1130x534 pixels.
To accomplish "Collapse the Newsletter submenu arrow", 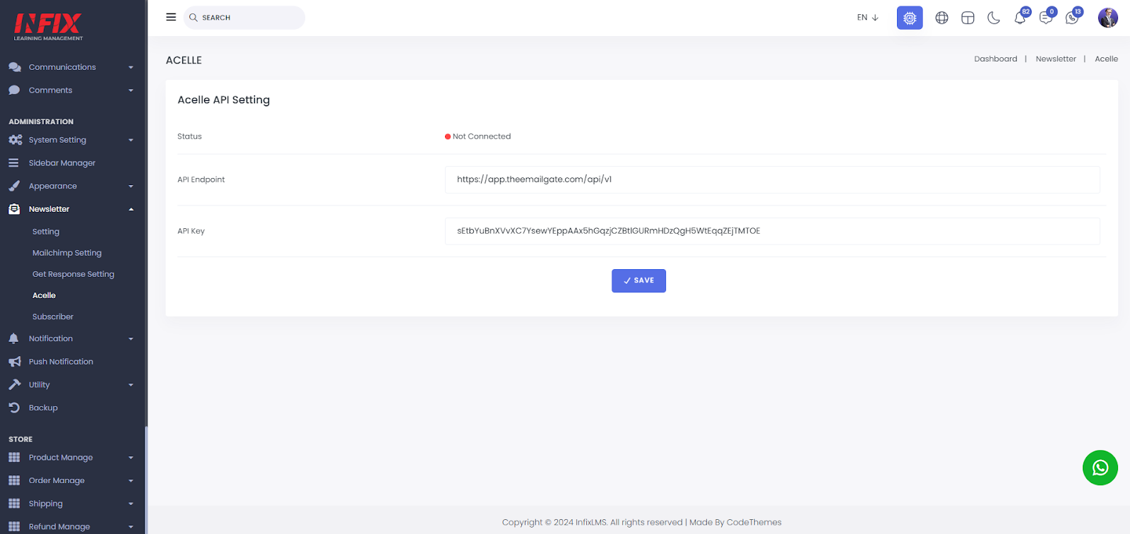I will pyautogui.click(x=131, y=209).
